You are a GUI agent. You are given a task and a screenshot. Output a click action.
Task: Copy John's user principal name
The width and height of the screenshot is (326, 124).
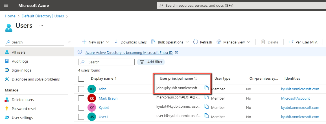[206, 88]
